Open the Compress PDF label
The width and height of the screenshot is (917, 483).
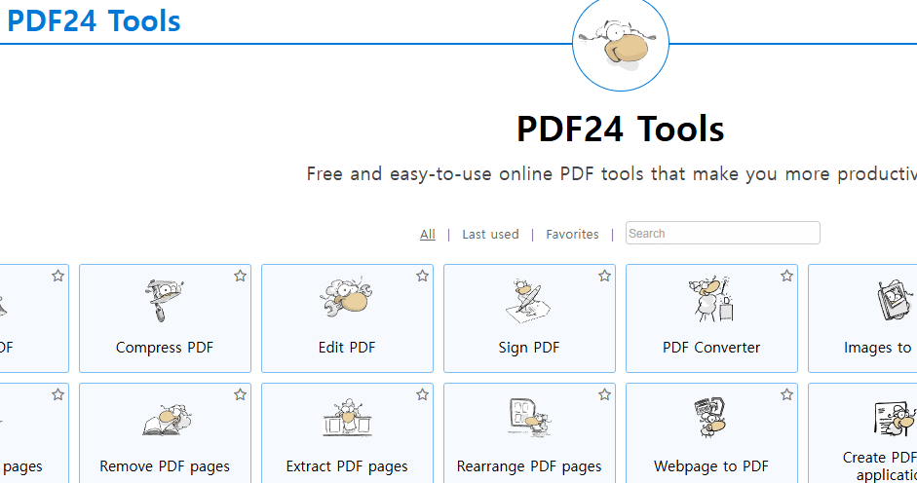(165, 348)
